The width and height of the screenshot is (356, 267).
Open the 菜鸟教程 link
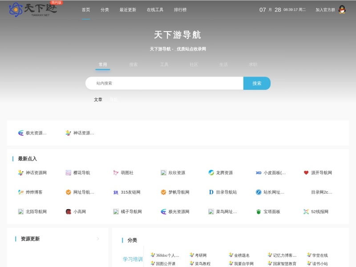pos(202,264)
